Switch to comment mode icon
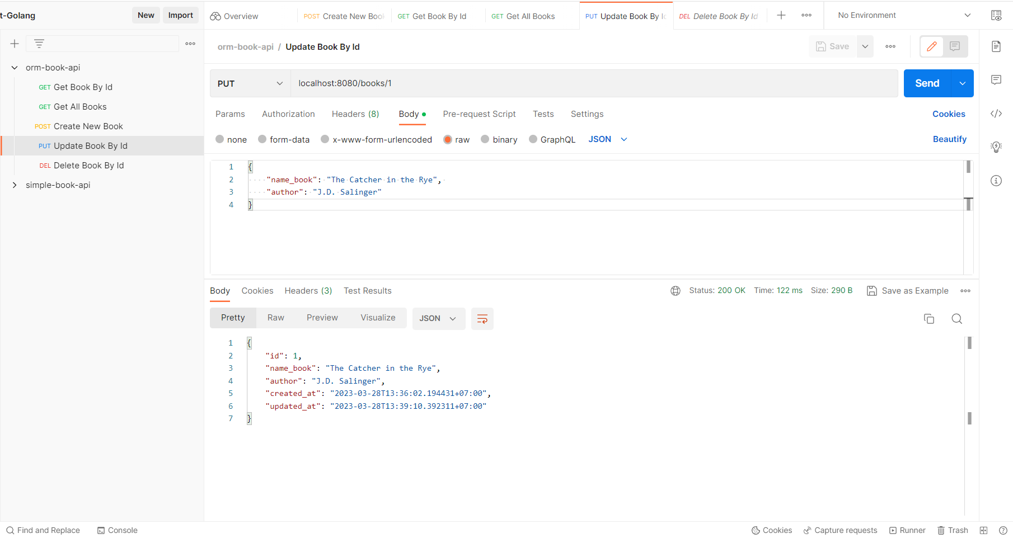The height and width of the screenshot is (538, 1013). coord(955,46)
